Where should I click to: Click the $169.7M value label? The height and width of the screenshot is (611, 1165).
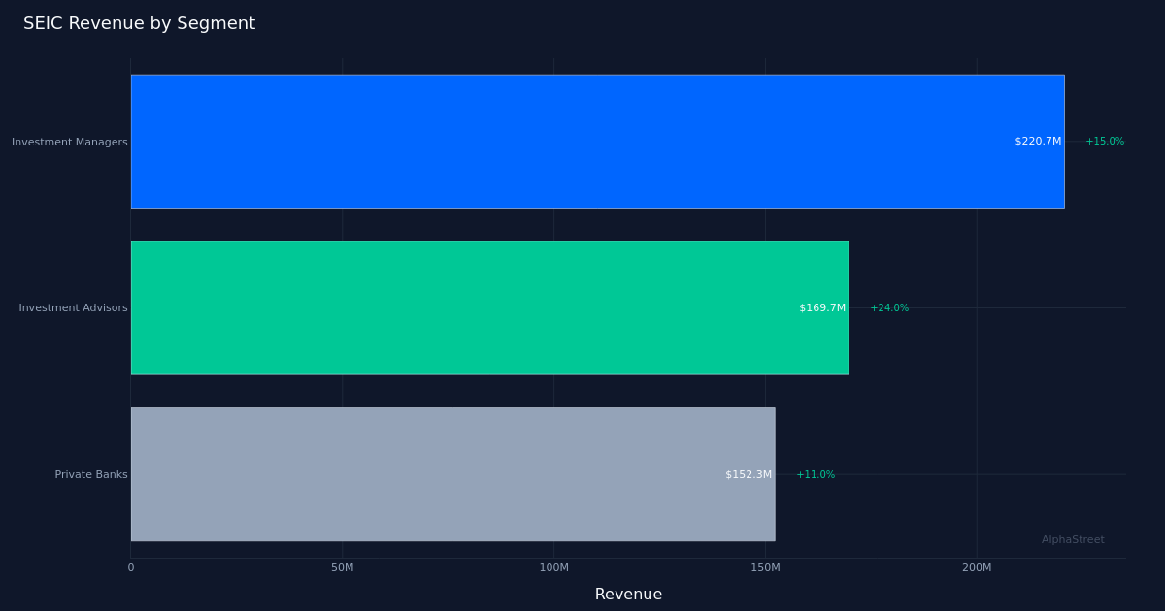(x=820, y=307)
